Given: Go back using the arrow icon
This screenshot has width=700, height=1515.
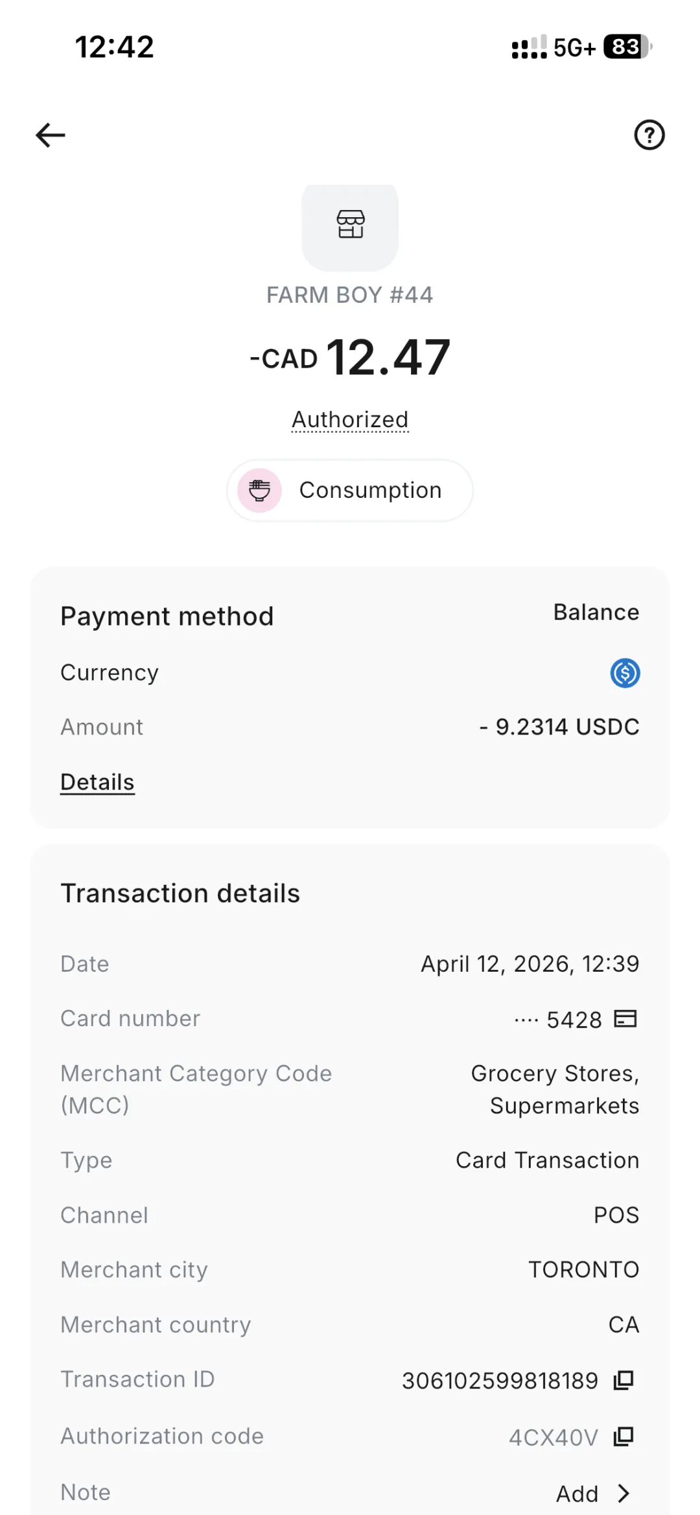Looking at the screenshot, I should point(51,135).
